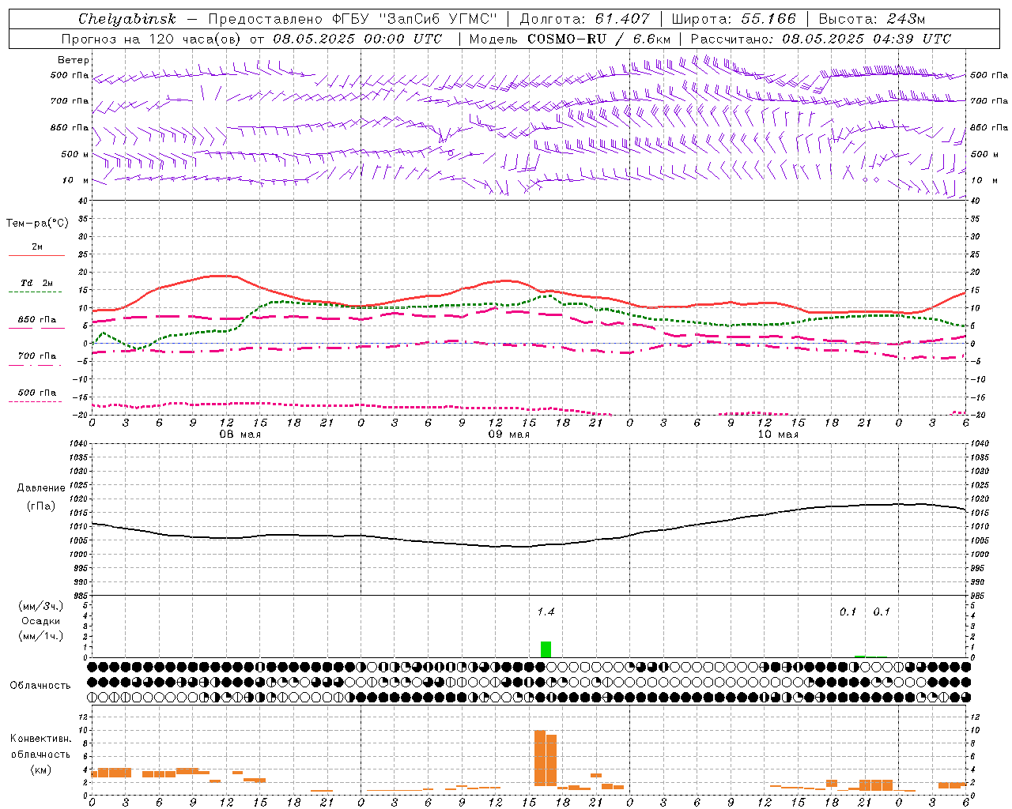Click the red line sample under the 2м legend
Viewport: 1012px width, 809px height.
click(x=36, y=256)
